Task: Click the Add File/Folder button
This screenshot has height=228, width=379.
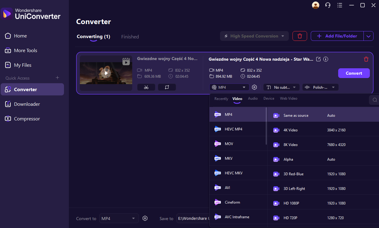Action: click(x=337, y=36)
